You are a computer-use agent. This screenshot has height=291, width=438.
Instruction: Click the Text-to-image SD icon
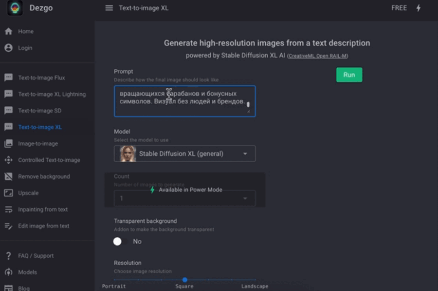[x=8, y=111]
